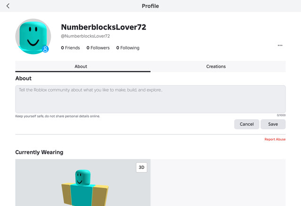The height and width of the screenshot is (206, 301).
Task: Click the blue avatar status badge
Action: tap(45, 49)
